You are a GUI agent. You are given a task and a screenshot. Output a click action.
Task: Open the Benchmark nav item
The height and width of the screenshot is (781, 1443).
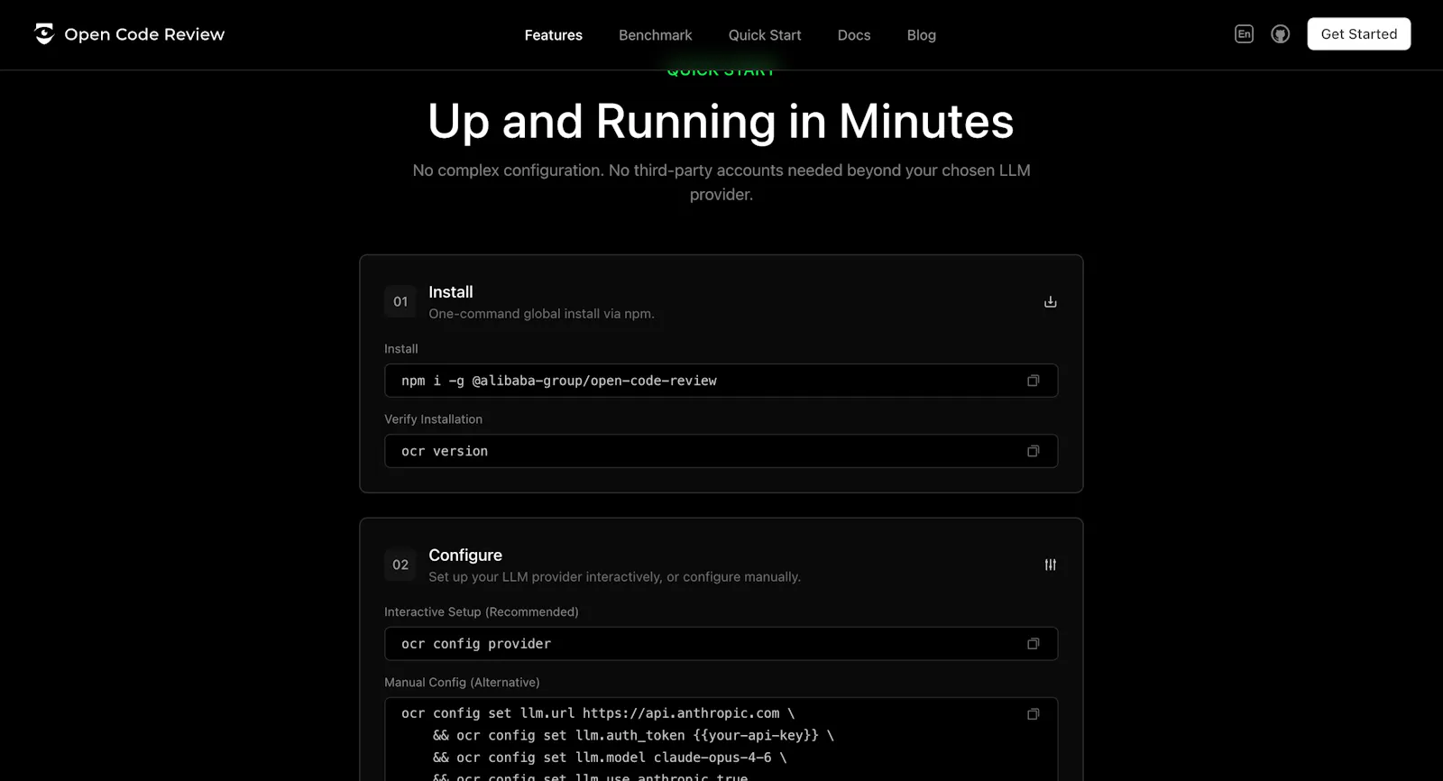(656, 35)
